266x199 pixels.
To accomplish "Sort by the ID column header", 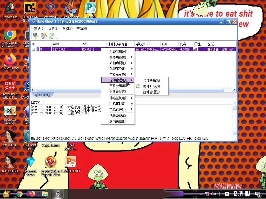I will point(41,44).
